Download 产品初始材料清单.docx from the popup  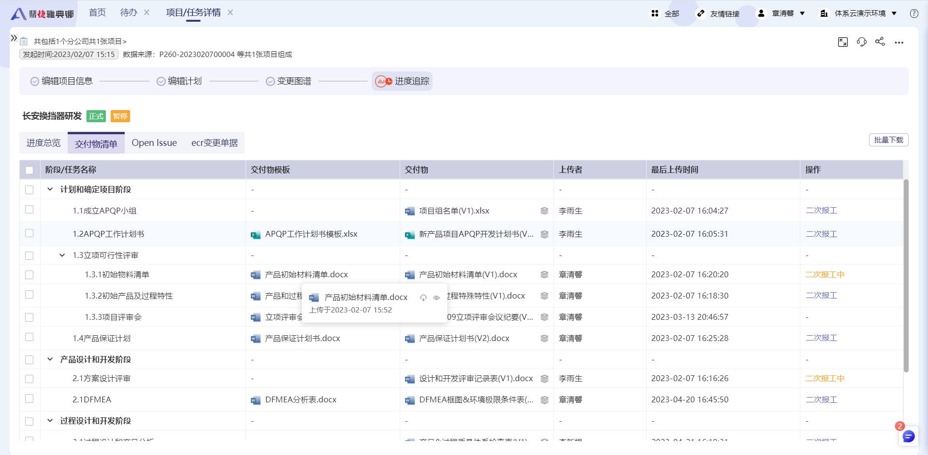[423, 298]
